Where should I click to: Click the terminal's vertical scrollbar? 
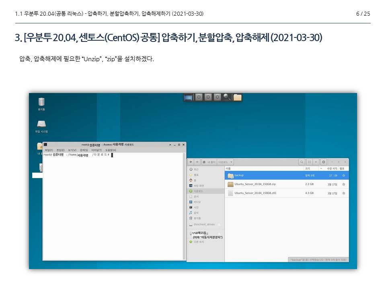184,206
